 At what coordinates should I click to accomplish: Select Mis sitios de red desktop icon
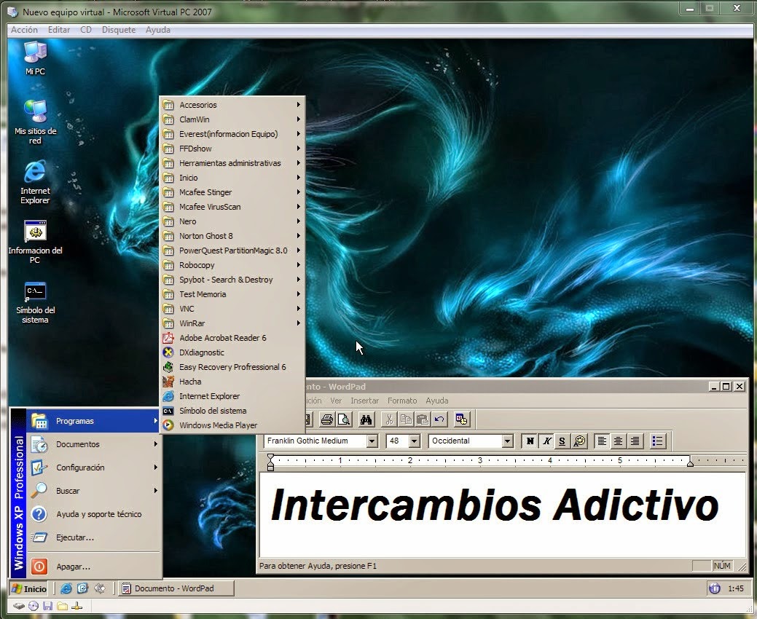click(x=35, y=122)
